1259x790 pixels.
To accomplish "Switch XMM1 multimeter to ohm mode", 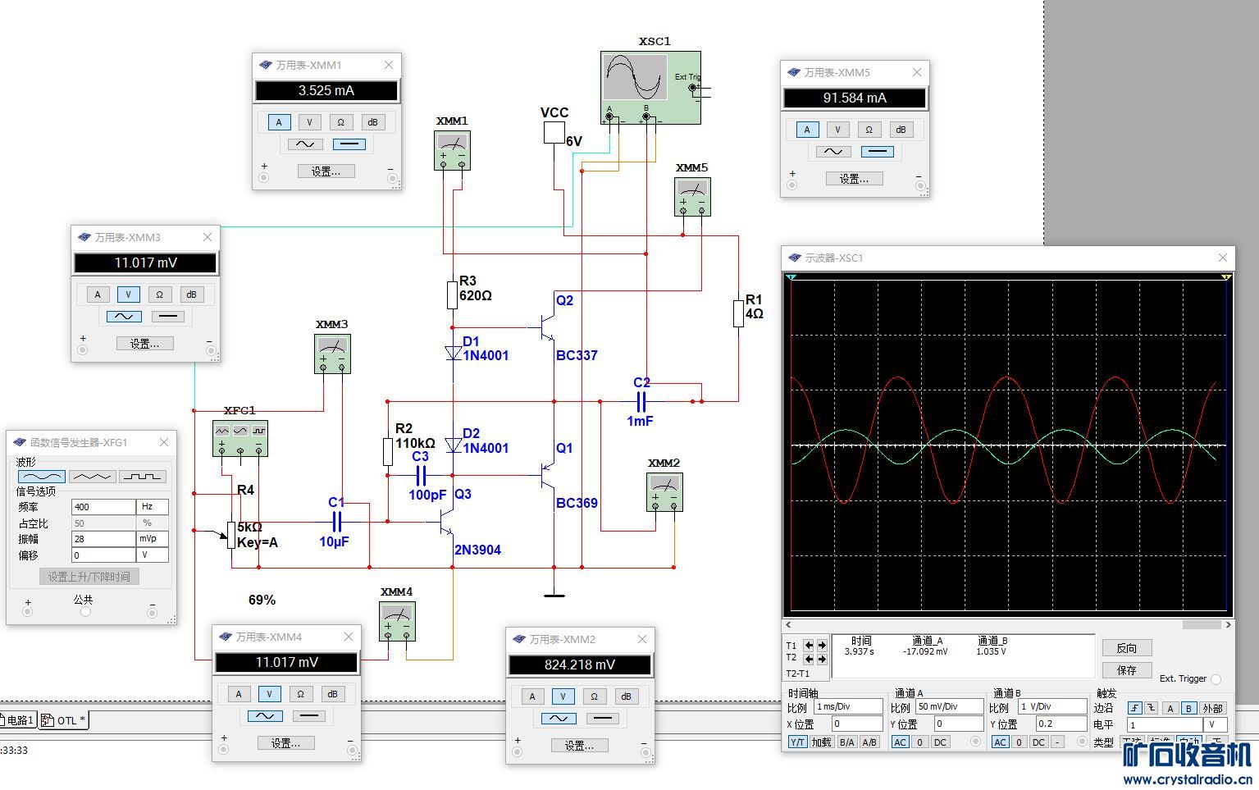I will point(340,122).
